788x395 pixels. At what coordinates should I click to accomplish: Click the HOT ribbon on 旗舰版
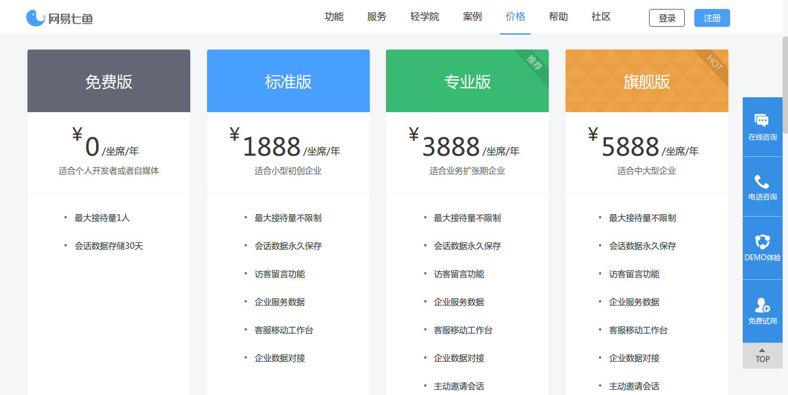pyautogui.click(x=715, y=62)
